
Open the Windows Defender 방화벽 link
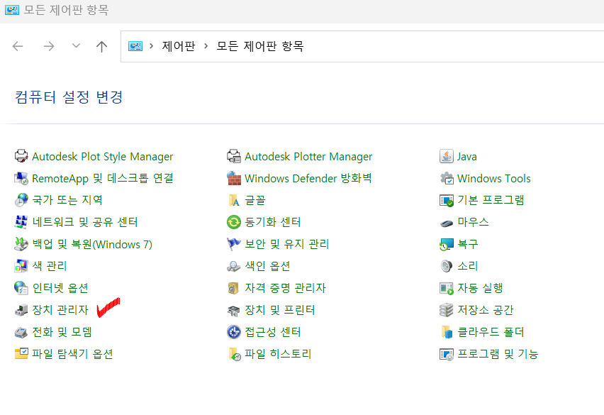[x=308, y=178]
